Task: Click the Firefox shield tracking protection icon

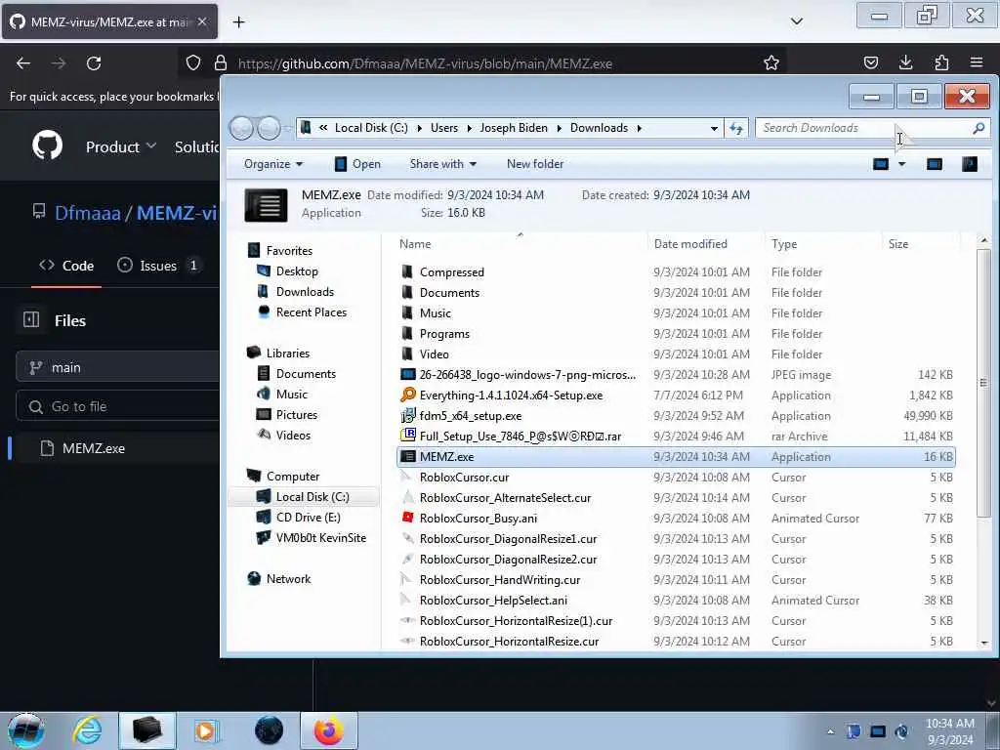Action: click(193, 63)
